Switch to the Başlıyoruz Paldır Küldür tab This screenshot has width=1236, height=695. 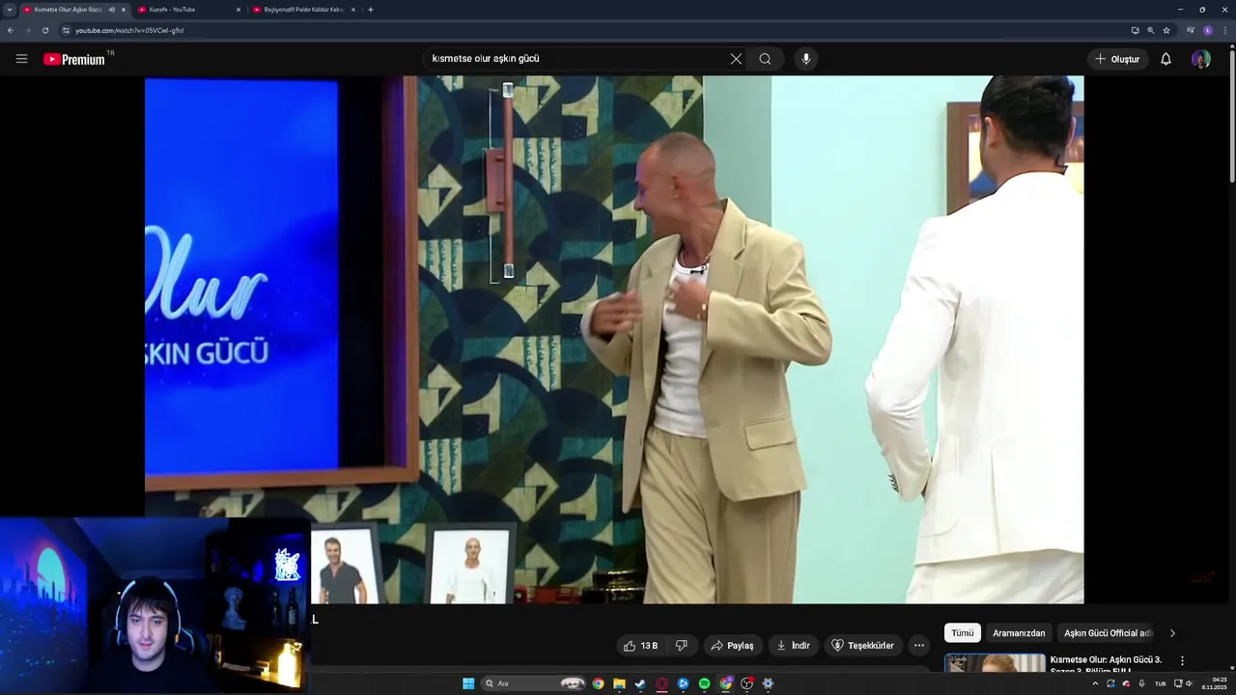(x=303, y=10)
